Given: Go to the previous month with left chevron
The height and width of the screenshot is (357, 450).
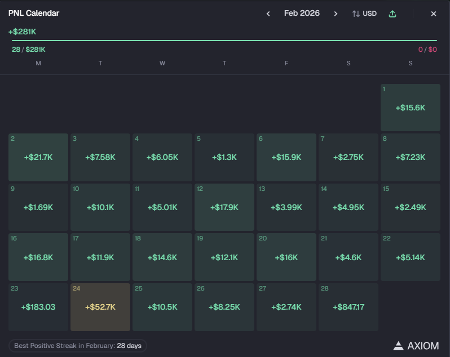Looking at the screenshot, I should pyautogui.click(x=268, y=14).
